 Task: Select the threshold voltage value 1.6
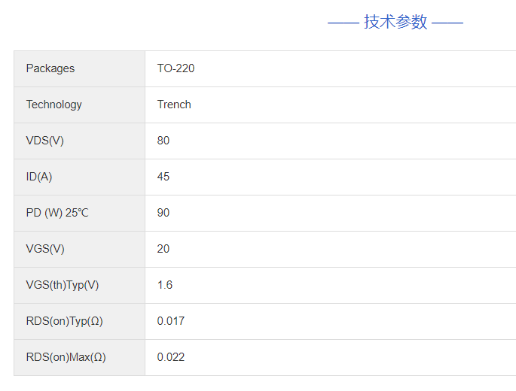pos(165,285)
